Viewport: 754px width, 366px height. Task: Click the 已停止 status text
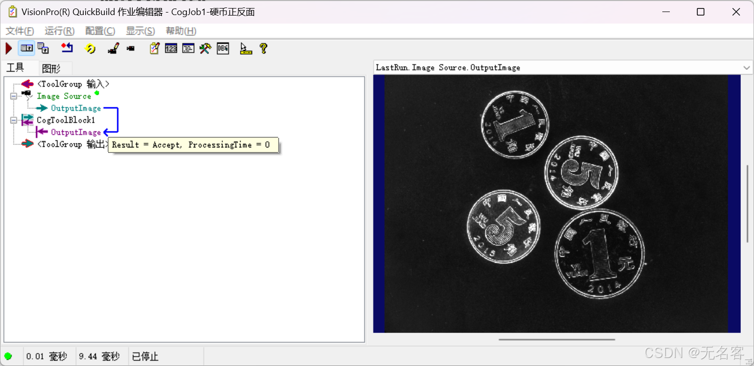click(x=145, y=356)
